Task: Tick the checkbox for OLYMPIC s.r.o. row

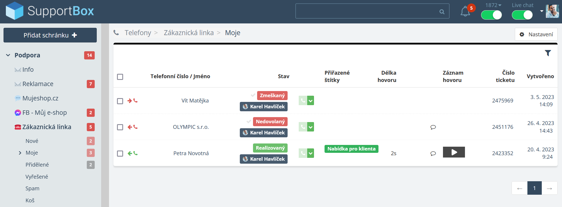Action: tap(120, 127)
